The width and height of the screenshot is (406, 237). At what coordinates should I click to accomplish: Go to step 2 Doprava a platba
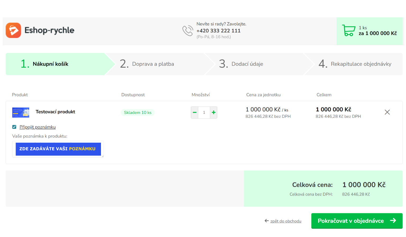pyautogui.click(x=153, y=64)
